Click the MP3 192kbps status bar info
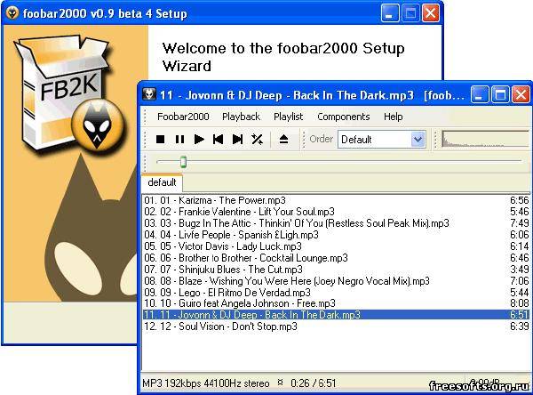 click(206, 383)
